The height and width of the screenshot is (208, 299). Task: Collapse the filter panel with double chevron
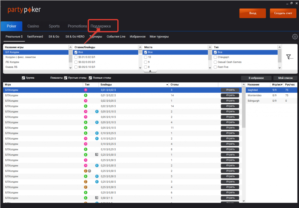pos(150,71)
